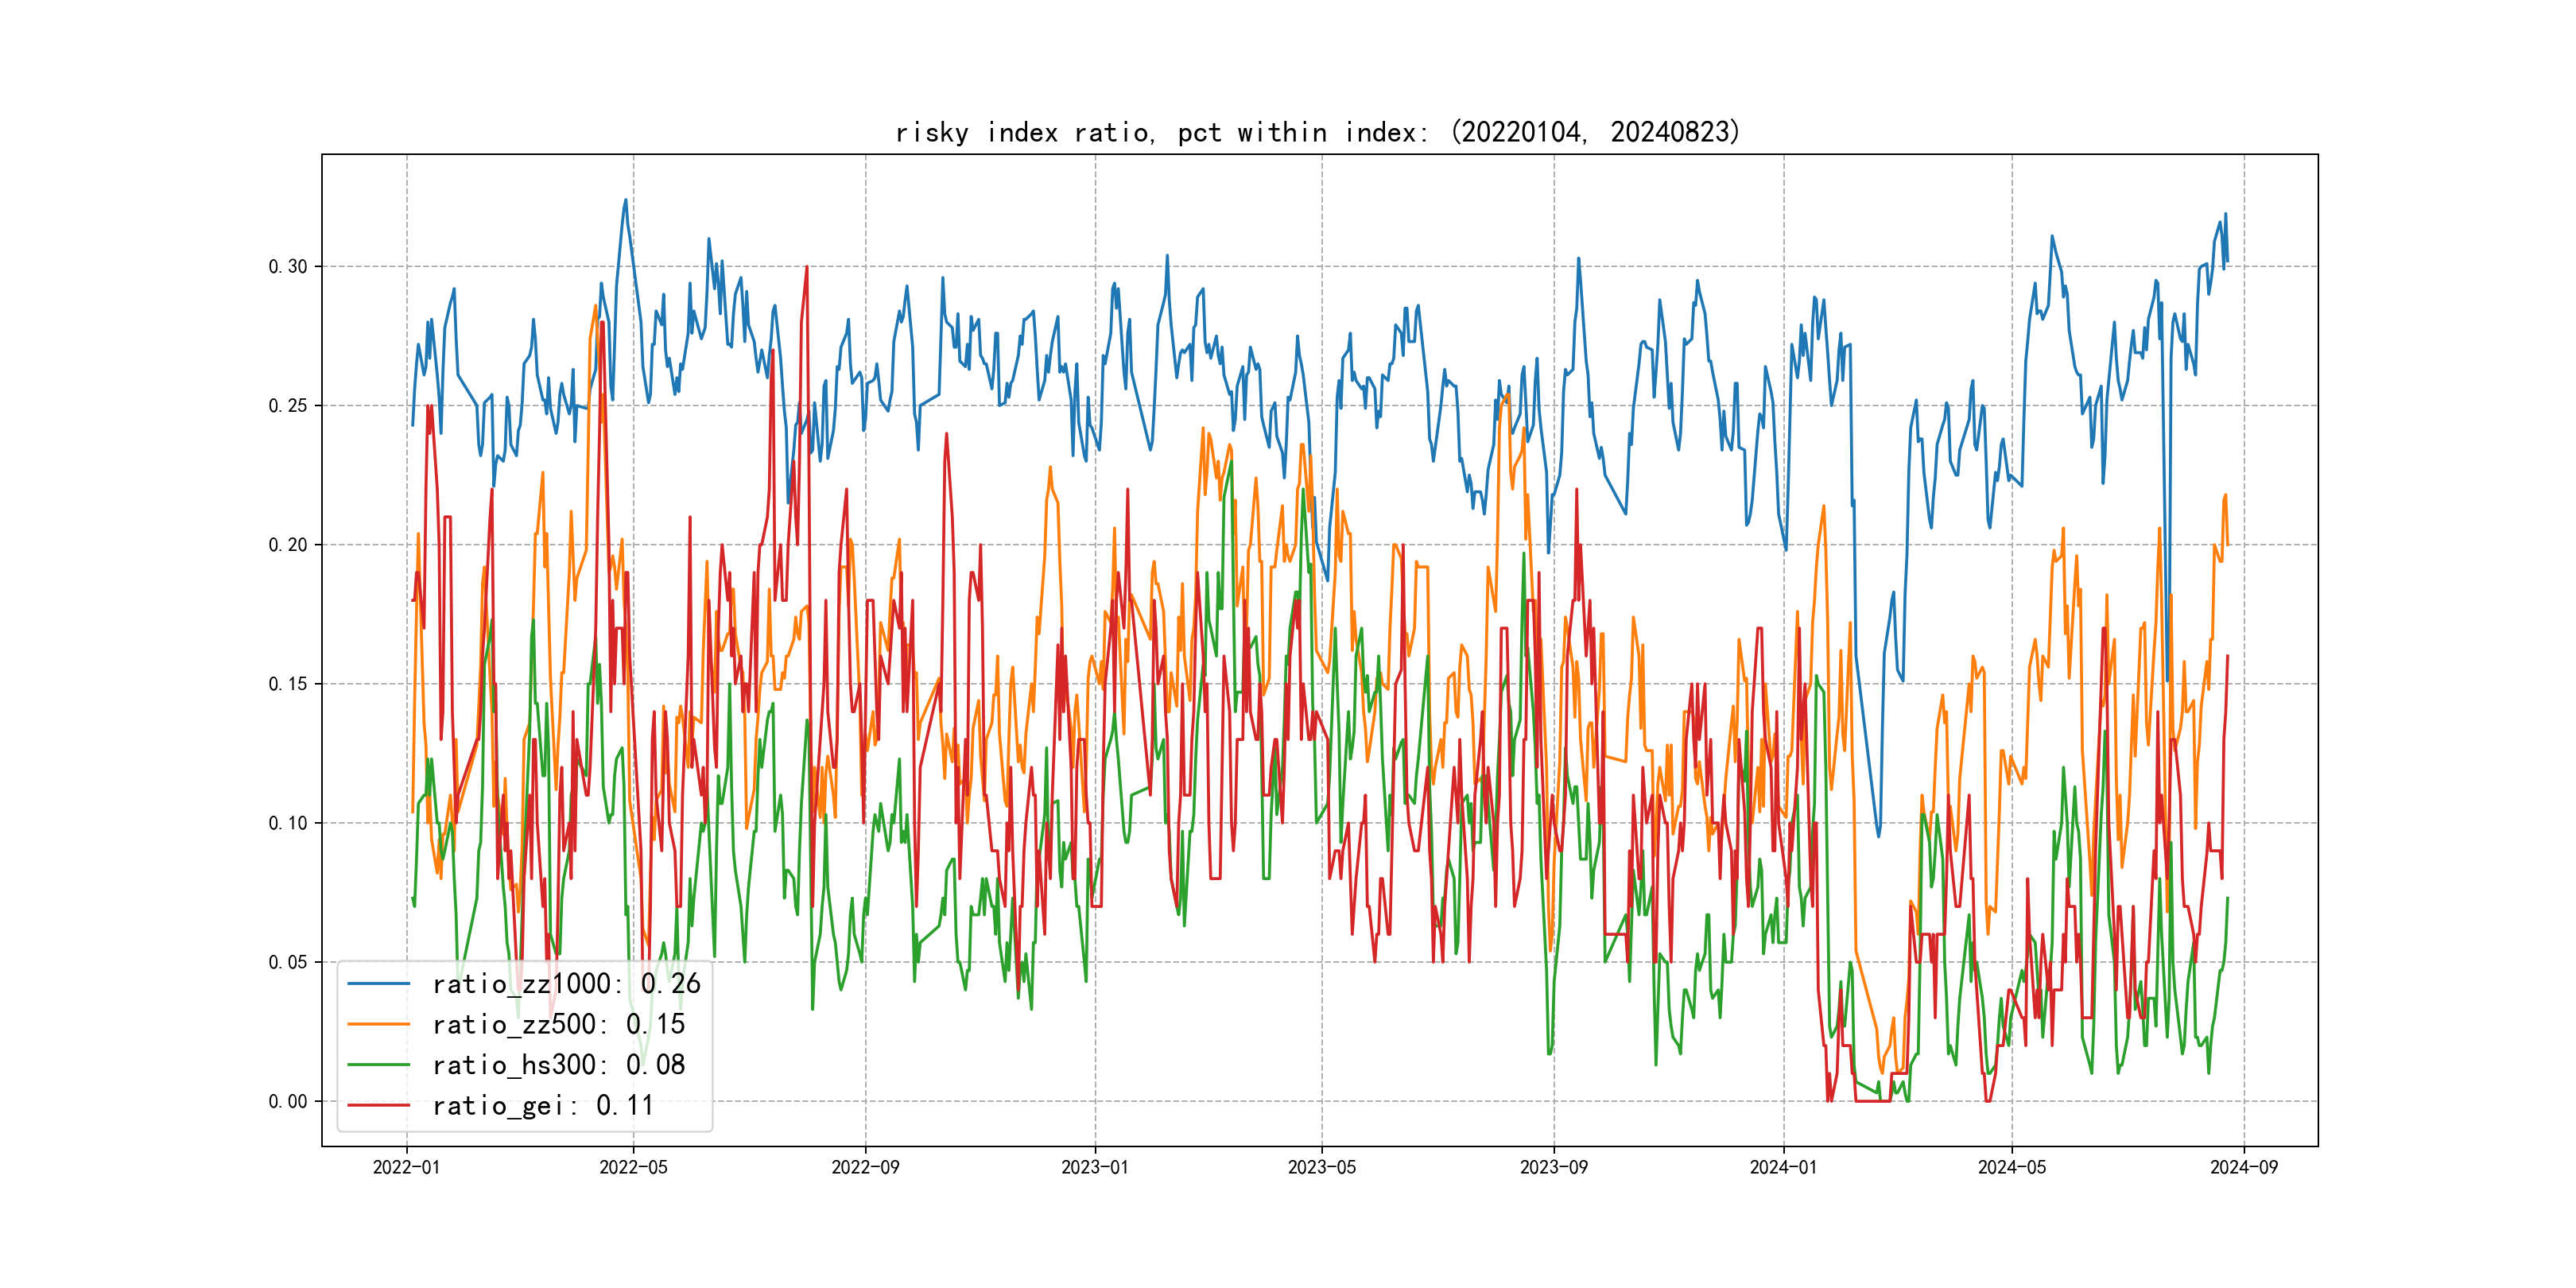Click the 2024-09 x-axis label

pos(2243,1168)
